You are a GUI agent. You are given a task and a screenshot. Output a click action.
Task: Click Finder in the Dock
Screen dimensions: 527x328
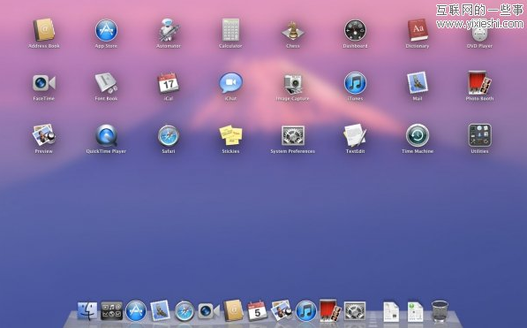87,310
